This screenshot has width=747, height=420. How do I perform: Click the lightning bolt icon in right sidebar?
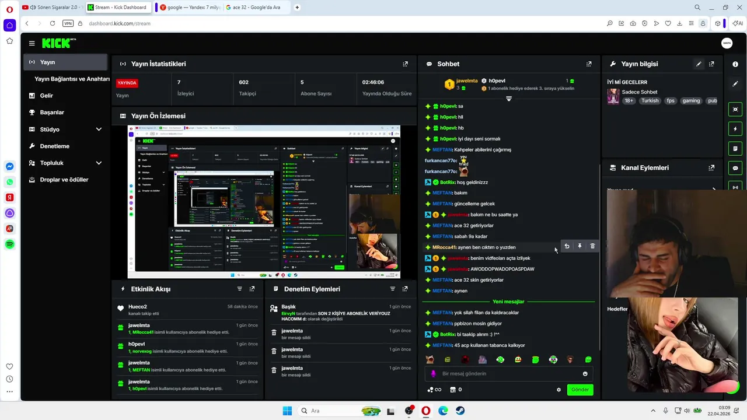click(x=735, y=129)
